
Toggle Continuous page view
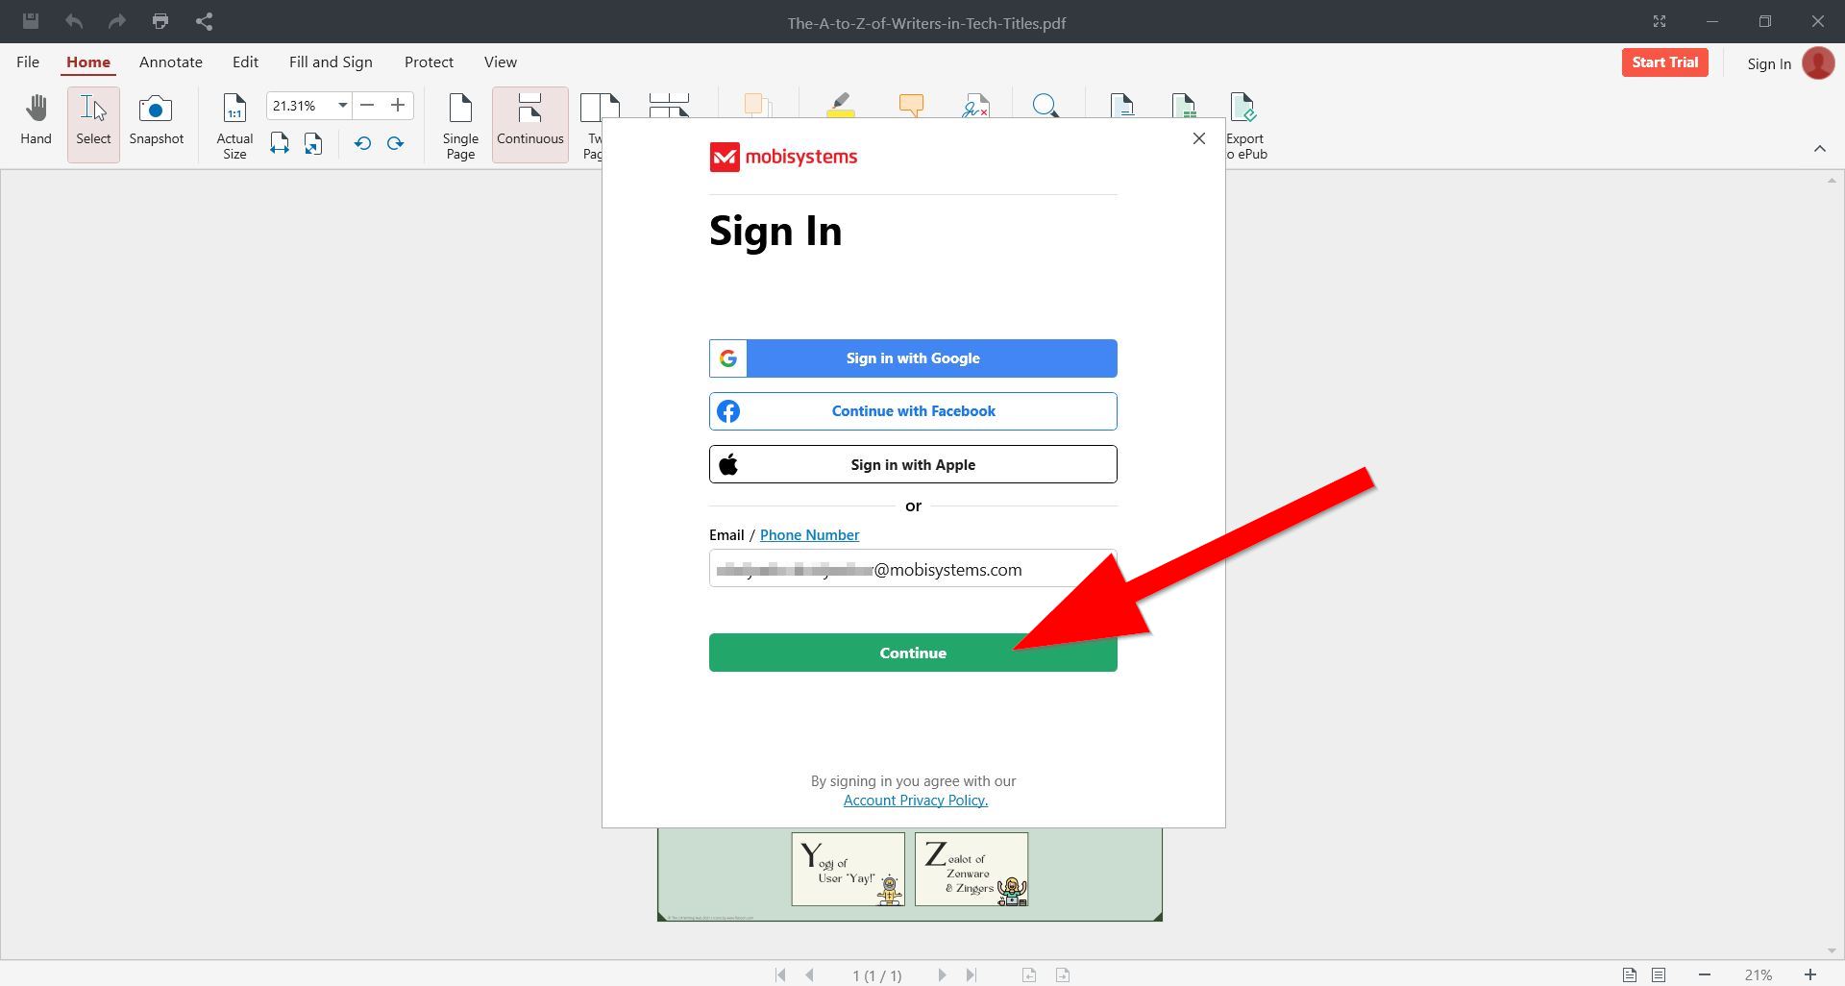click(x=530, y=124)
